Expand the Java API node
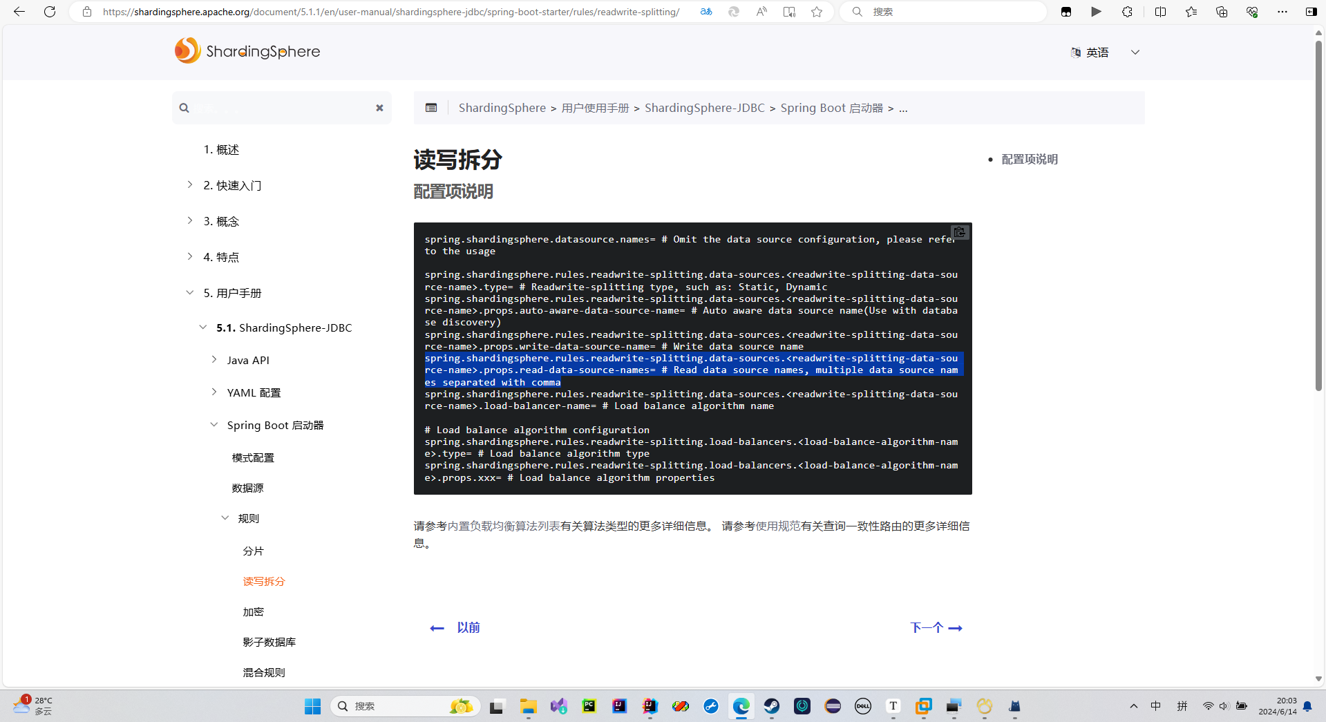This screenshot has height=722, width=1326. [x=214, y=359]
